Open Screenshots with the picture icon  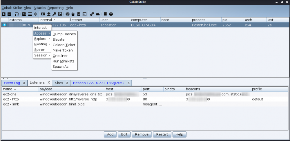60,14
